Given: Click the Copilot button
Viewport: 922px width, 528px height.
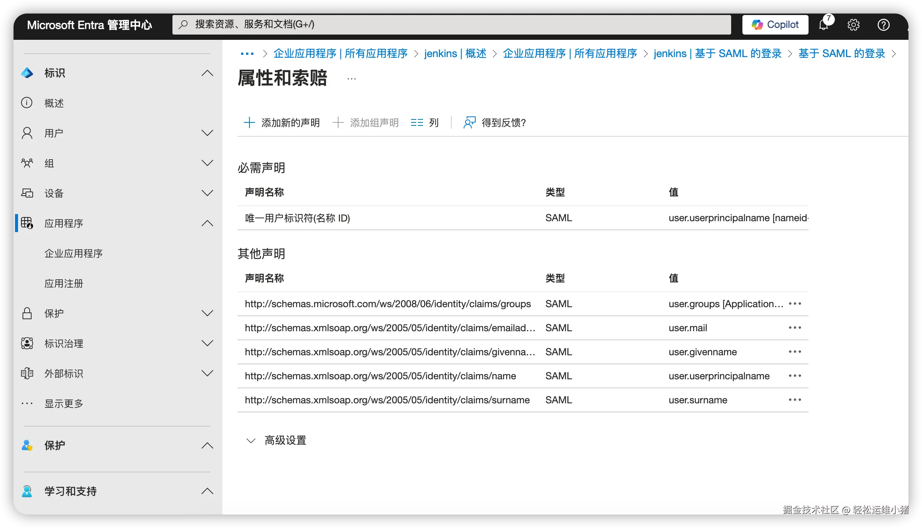Looking at the screenshot, I should click(775, 25).
